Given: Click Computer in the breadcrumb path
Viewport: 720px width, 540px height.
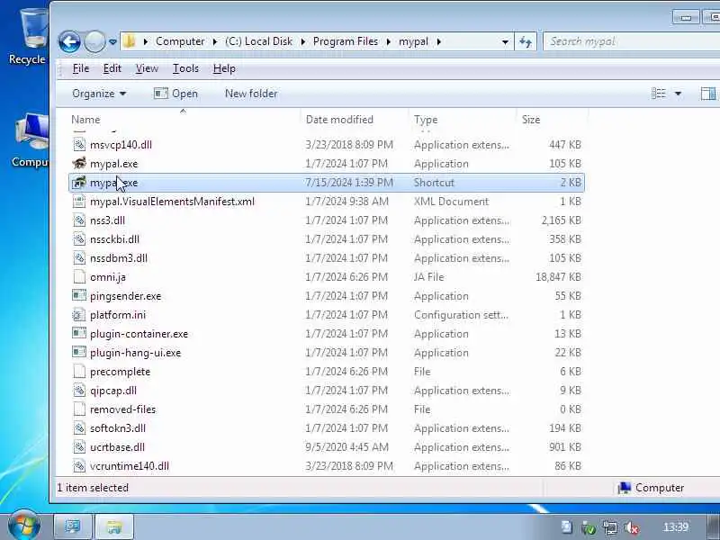Looking at the screenshot, I should (x=180, y=41).
